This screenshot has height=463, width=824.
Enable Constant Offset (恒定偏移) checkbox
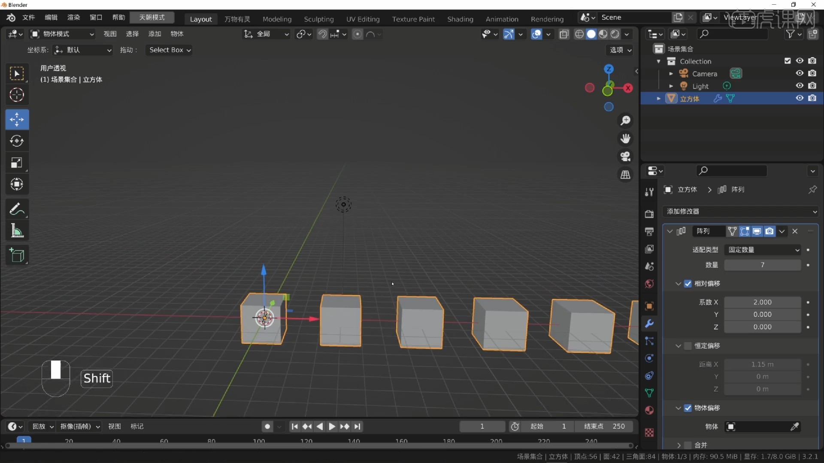pyautogui.click(x=688, y=346)
